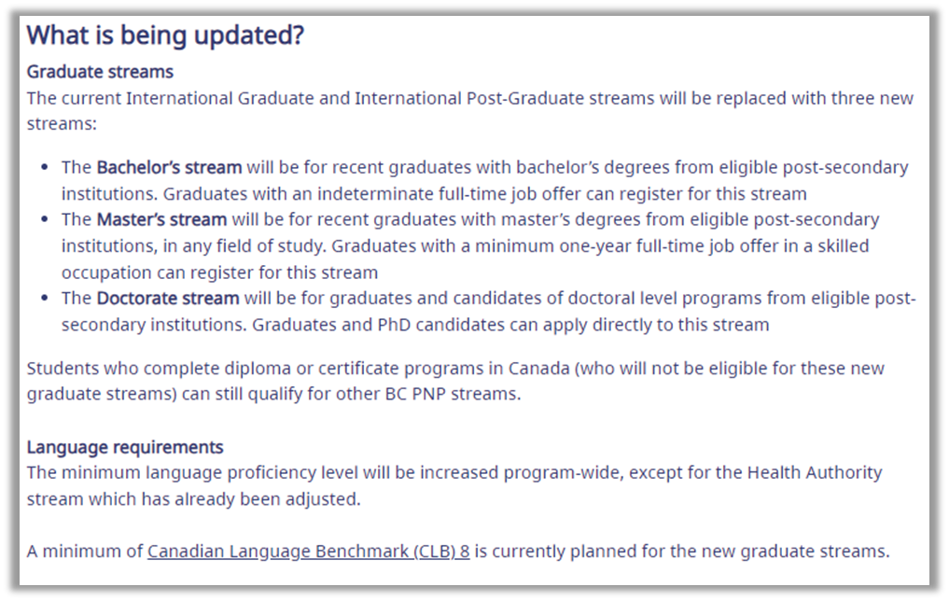Viewport: 949px width, 601px height.
Task: Click the bullet before the Doctorate stream item
Action: click(x=44, y=299)
